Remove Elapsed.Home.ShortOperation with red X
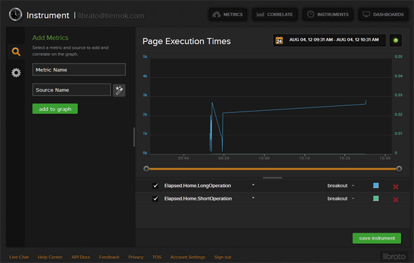Viewport: 414px width, 263px height. click(395, 200)
